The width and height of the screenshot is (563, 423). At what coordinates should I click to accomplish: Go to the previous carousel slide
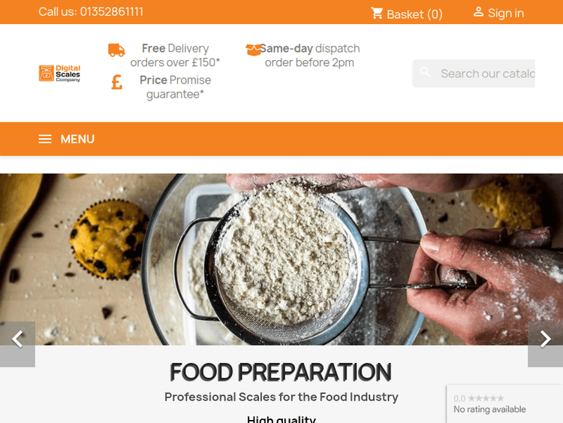click(x=17, y=340)
